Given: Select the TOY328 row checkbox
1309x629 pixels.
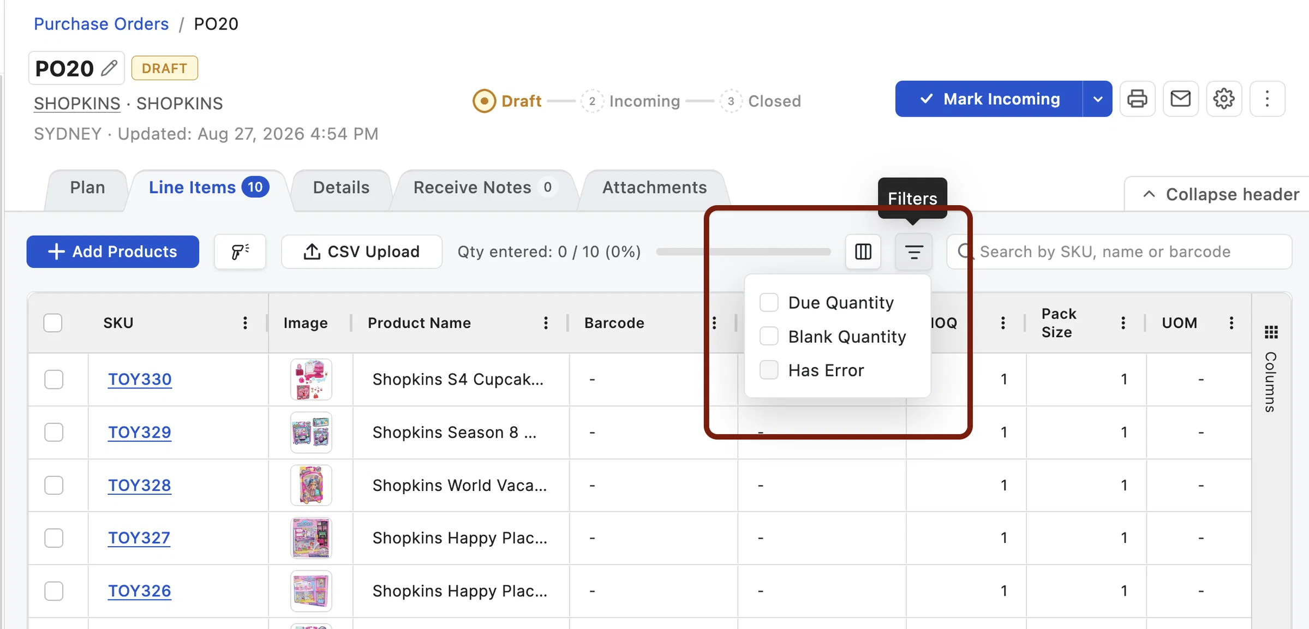Looking at the screenshot, I should tap(53, 485).
